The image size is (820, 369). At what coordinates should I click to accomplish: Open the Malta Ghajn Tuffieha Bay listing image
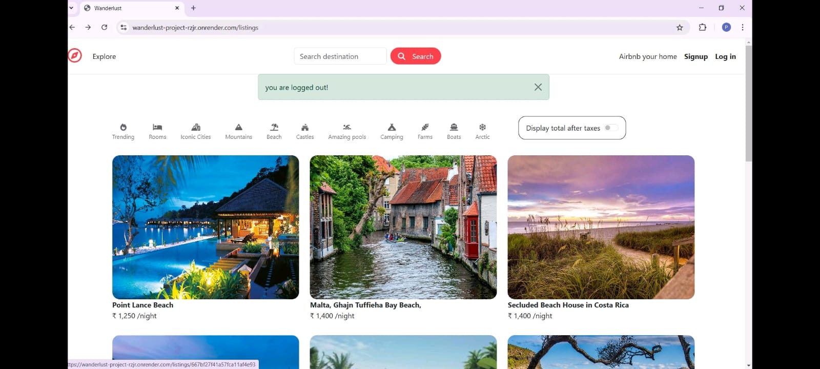tap(403, 227)
